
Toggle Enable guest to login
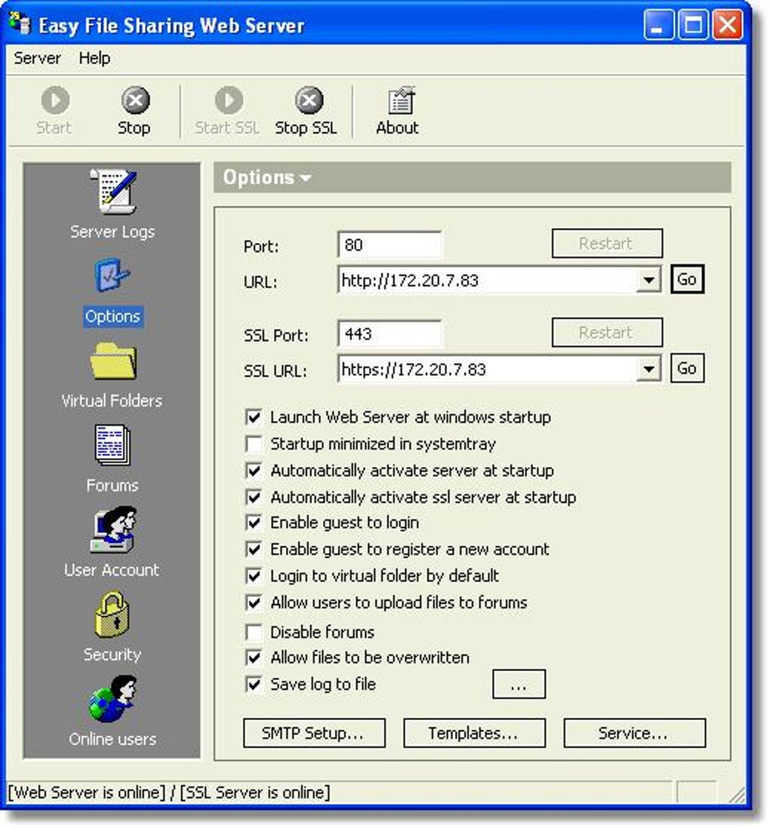254,523
